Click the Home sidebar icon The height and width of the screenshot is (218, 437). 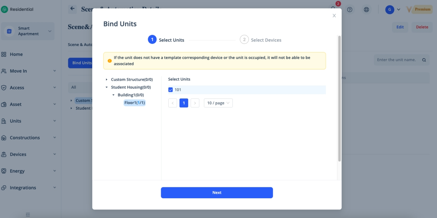[4, 54]
